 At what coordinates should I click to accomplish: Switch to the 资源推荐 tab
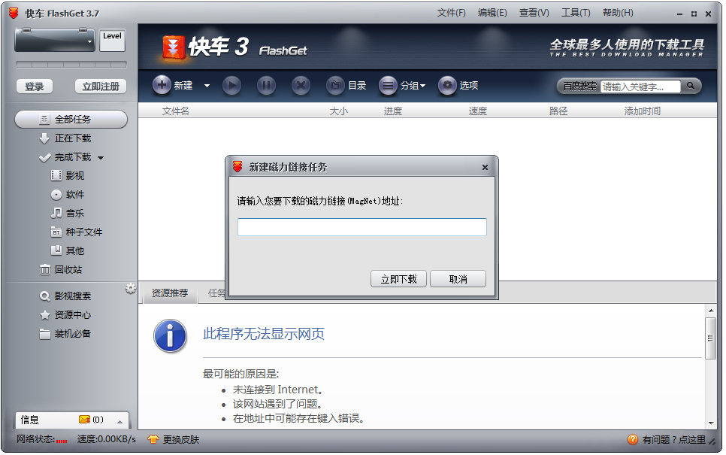point(171,293)
